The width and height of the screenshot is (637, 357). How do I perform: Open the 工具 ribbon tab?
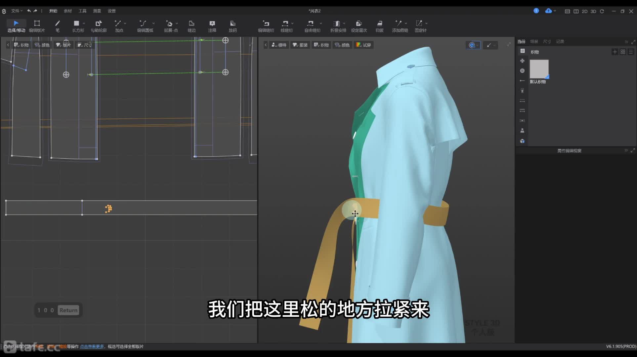(82, 11)
